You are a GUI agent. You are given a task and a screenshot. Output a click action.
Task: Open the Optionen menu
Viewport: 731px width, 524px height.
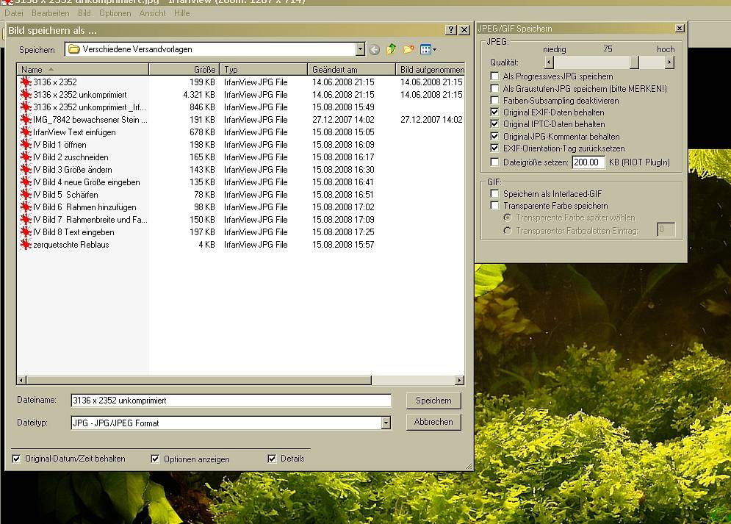pos(115,13)
